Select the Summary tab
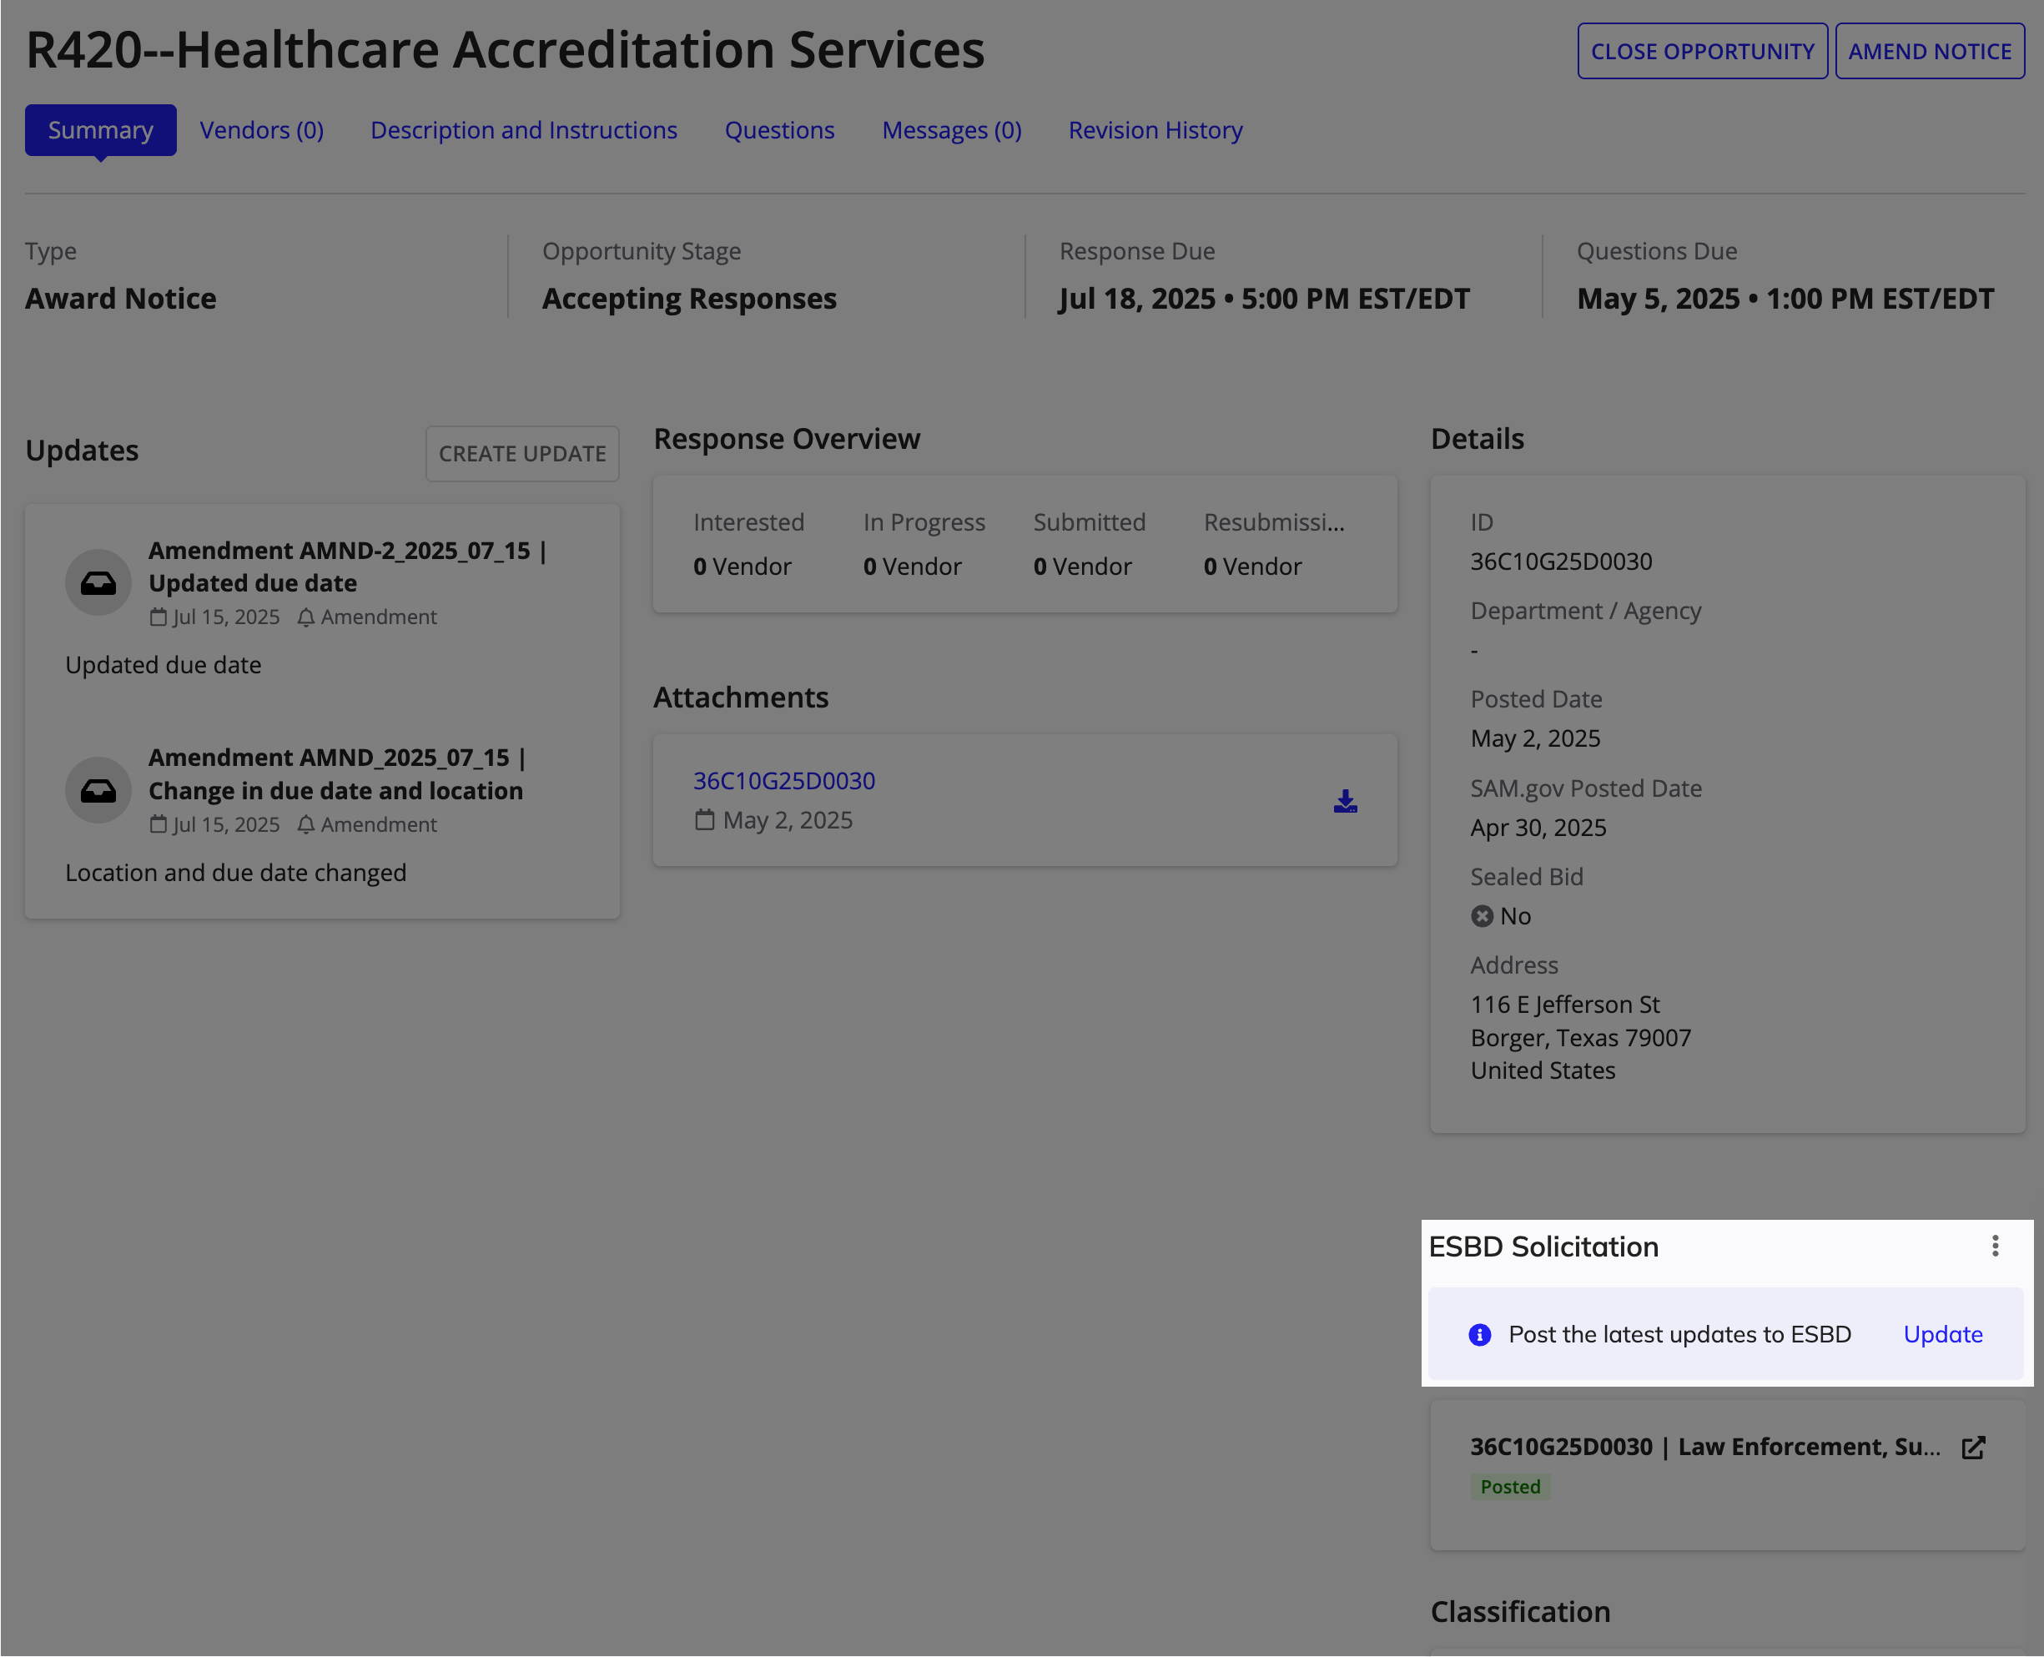The height and width of the screenshot is (1657, 2044). [100, 130]
